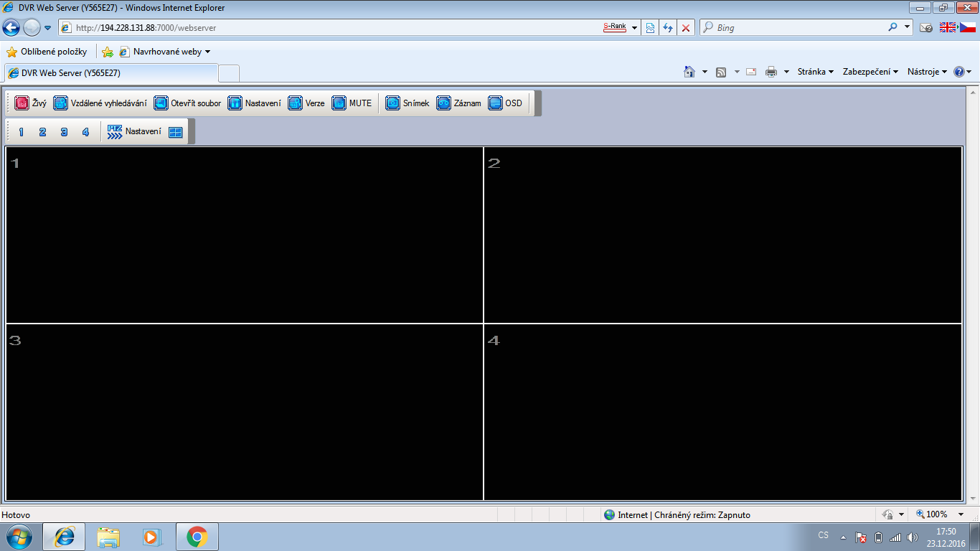This screenshot has height=551, width=980.
Task: Open DVR Nastavení in top toolbar
Action: (x=255, y=103)
